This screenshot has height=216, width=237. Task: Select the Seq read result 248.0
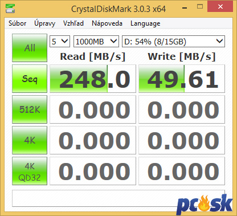click(93, 79)
